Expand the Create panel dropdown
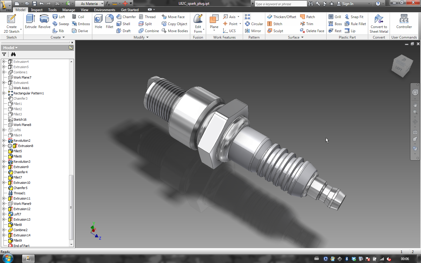 (x=58, y=37)
